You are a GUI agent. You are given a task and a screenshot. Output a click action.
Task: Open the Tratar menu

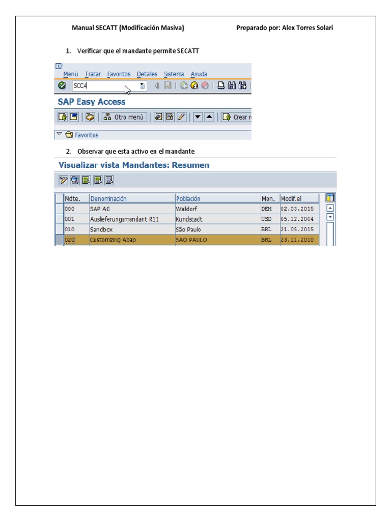tap(93, 74)
